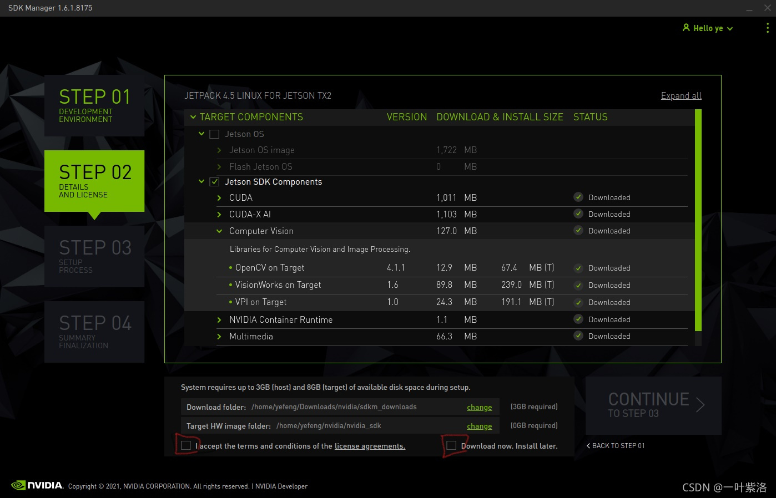Screen dimensions: 776x498
Task: Collapse the Jetson SDK Components group
Action: (x=201, y=181)
